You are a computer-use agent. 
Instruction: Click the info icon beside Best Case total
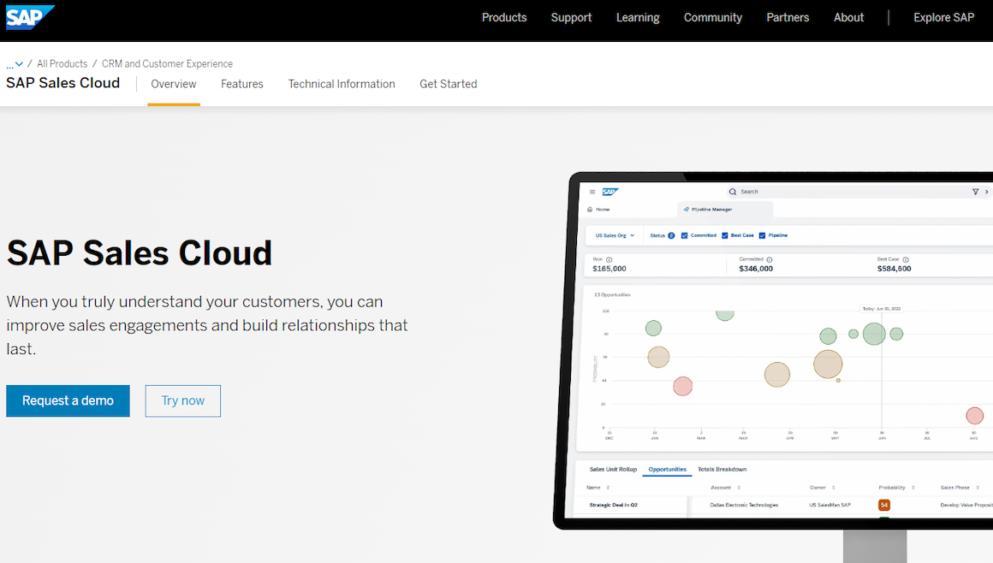point(905,259)
